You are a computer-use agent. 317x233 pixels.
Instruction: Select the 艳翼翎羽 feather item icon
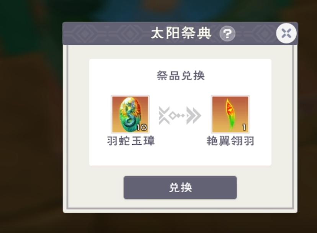(230, 114)
